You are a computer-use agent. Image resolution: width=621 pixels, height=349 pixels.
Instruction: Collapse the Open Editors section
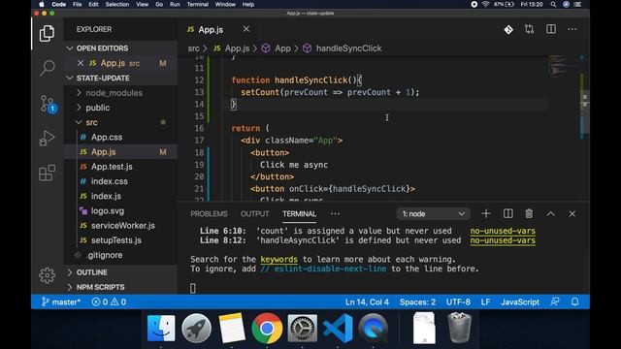pos(70,48)
